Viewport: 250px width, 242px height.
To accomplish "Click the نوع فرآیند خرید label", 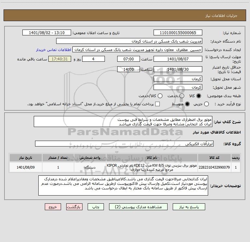I will point(228,104).
